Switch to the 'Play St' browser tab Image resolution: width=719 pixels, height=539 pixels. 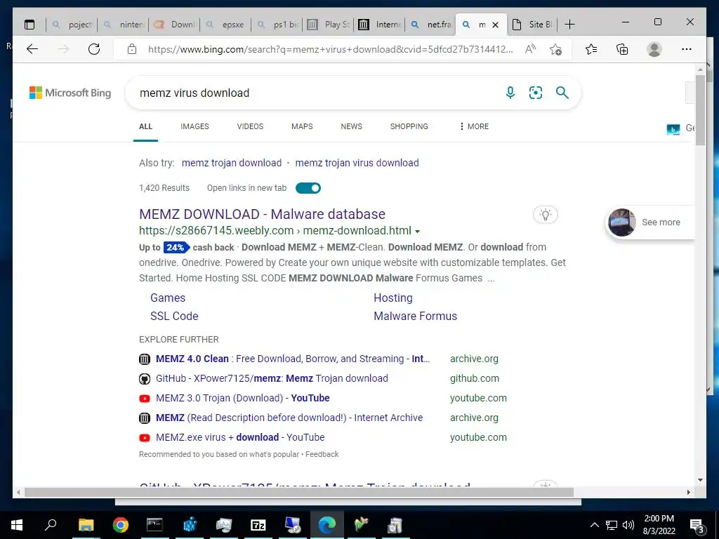pyautogui.click(x=329, y=25)
